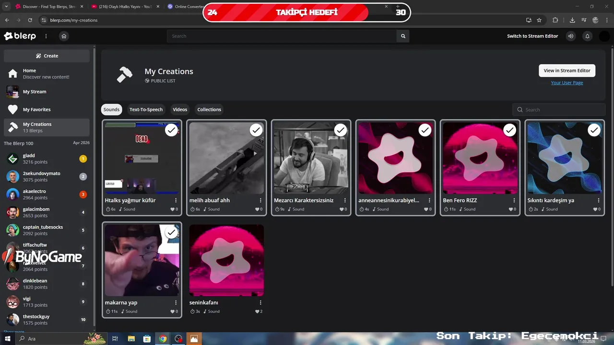The image size is (614, 345).
Task: Uncheck the Mezarcı Karaktersizsiniz selection checkmark
Action: tap(340, 130)
